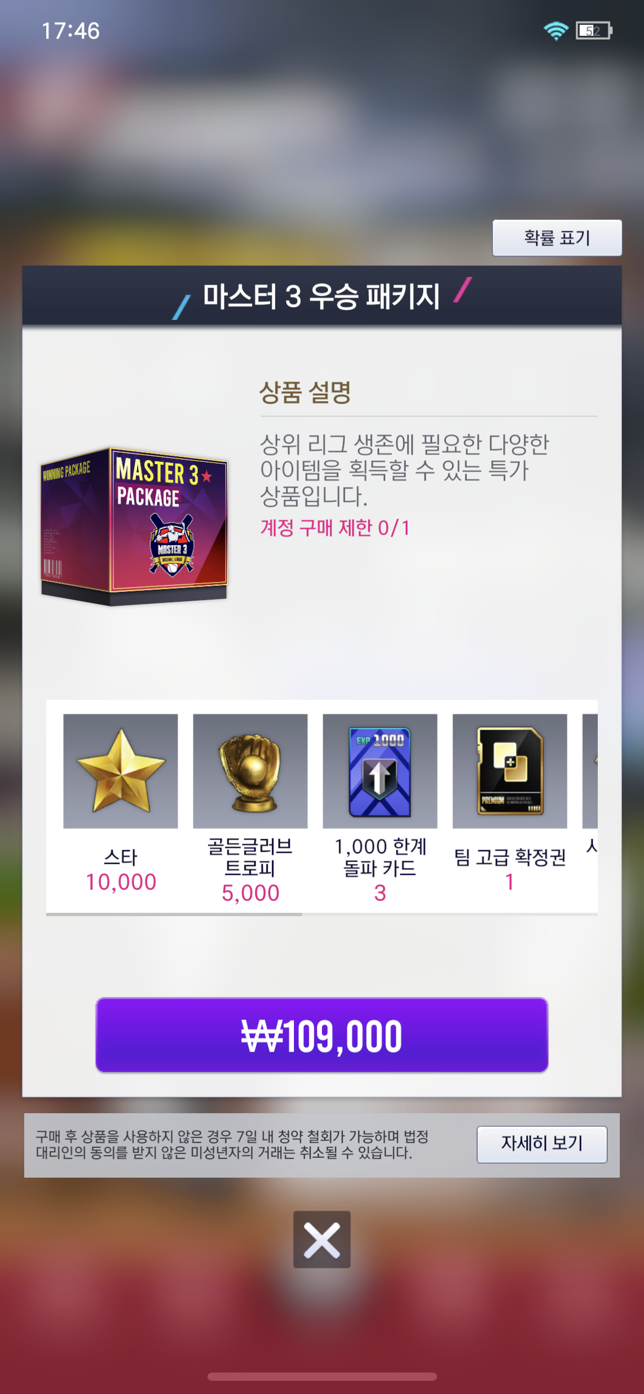Tap the 계정 구매 제한 0/1 text
Screen dimensions: 644x1394
pyautogui.click(x=335, y=528)
